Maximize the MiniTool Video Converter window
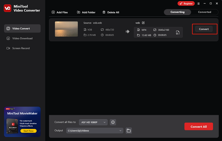Screen dimensions: 222x141 (x=211, y=3)
